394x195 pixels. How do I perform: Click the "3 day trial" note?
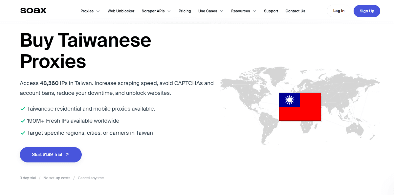coord(28,178)
